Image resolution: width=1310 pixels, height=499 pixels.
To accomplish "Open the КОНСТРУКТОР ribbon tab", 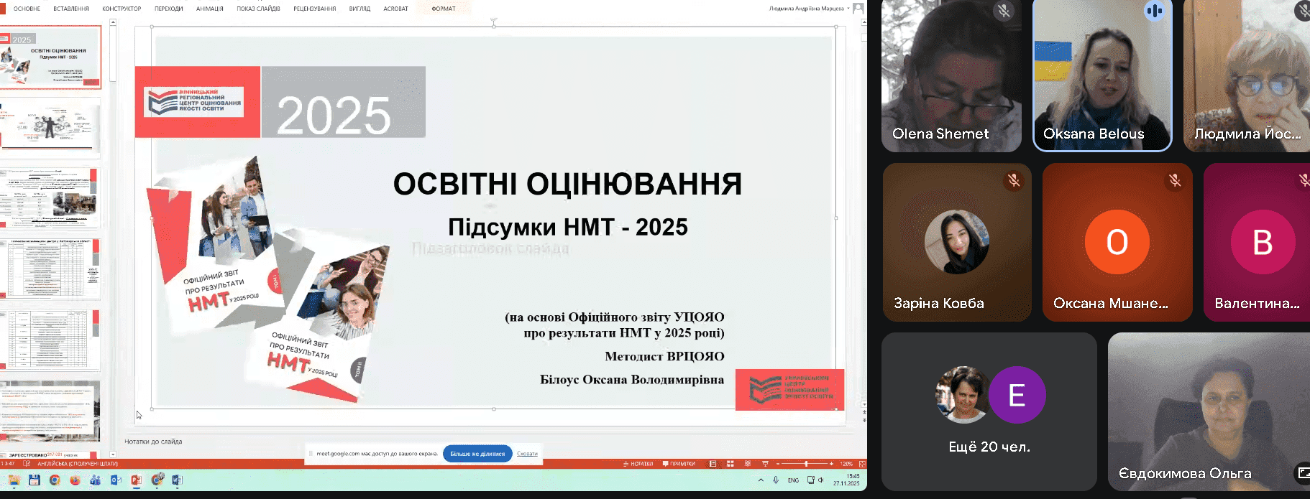I will click(122, 9).
